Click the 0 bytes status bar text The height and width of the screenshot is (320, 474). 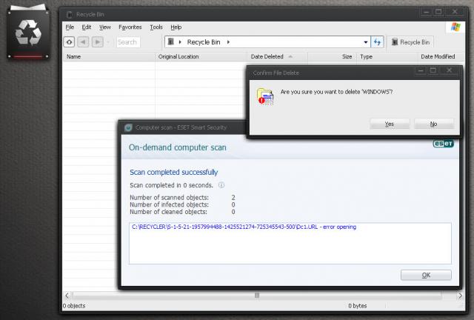[x=357, y=306]
